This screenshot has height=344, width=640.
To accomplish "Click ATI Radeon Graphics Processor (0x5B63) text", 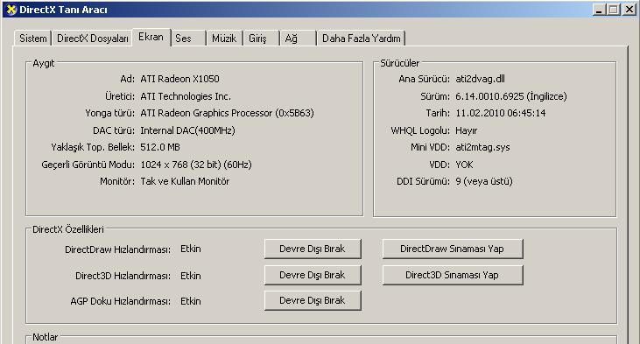I will click(x=227, y=113).
